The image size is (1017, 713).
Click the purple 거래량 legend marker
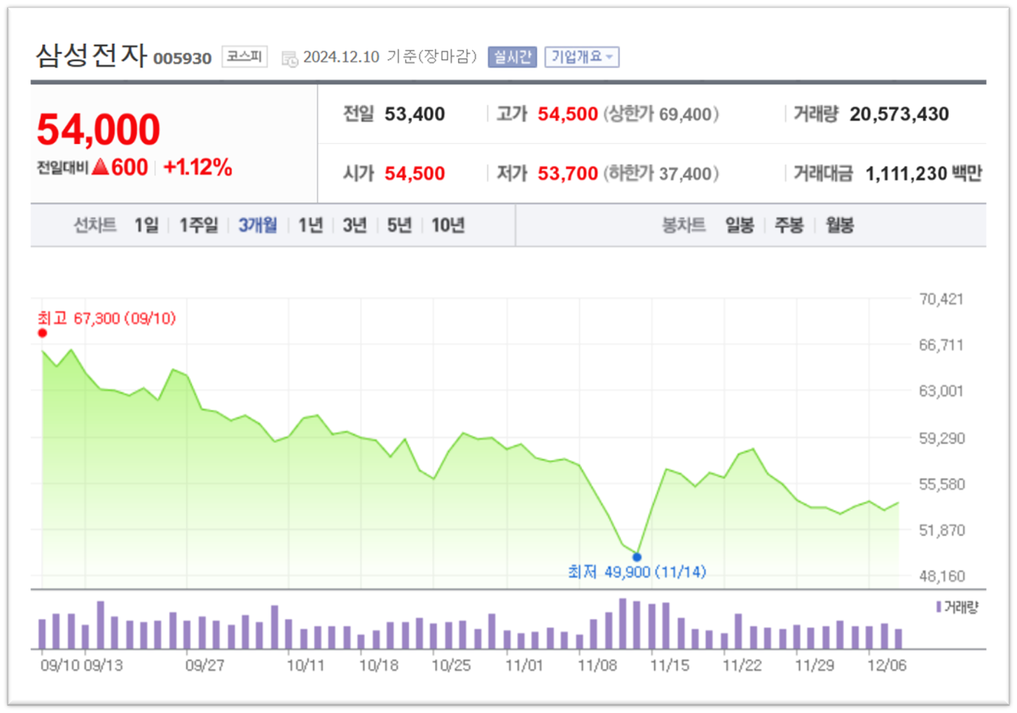click(938, 607)
